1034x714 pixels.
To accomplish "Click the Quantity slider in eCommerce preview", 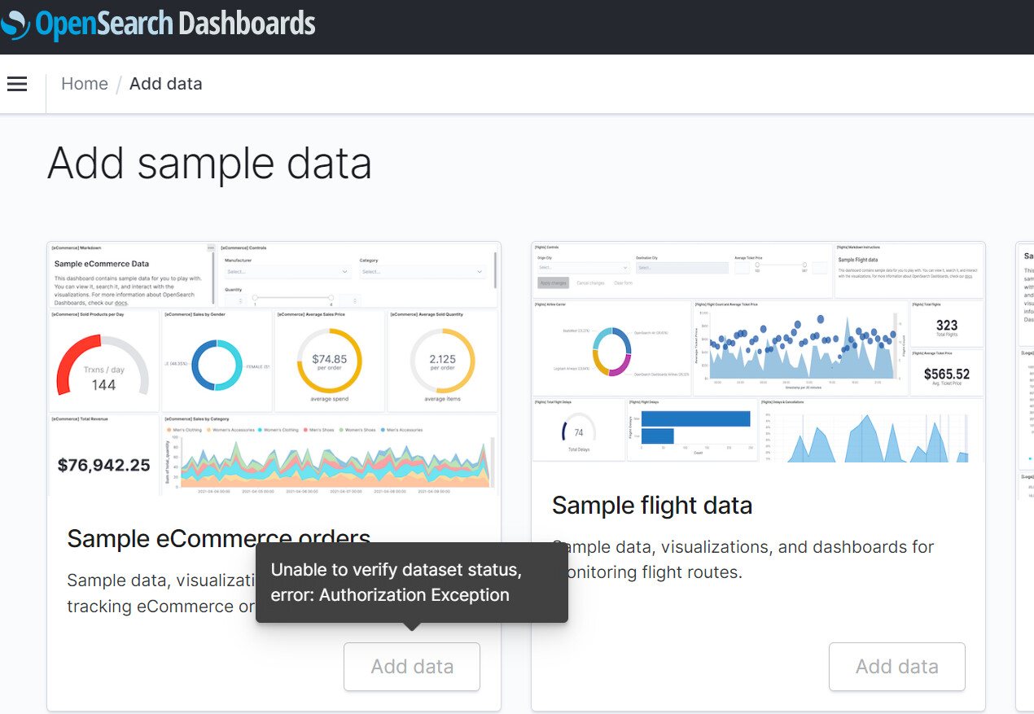I will 291,298.
